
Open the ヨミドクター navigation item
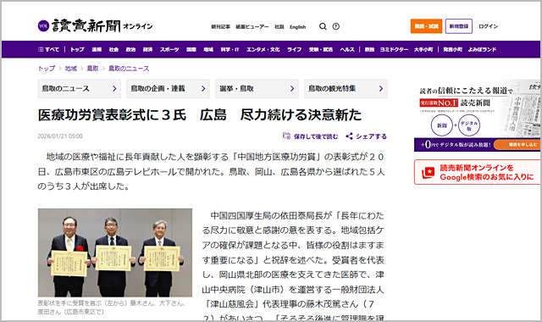point(394,49)
